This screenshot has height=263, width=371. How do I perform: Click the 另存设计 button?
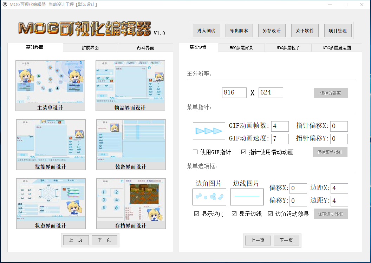coord(272,31)
